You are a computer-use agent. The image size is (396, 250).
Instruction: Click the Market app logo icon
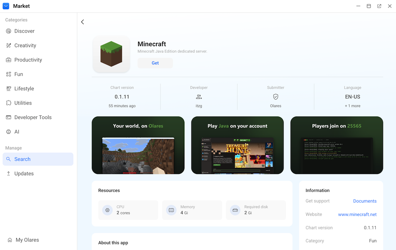(x=6, y=6)
